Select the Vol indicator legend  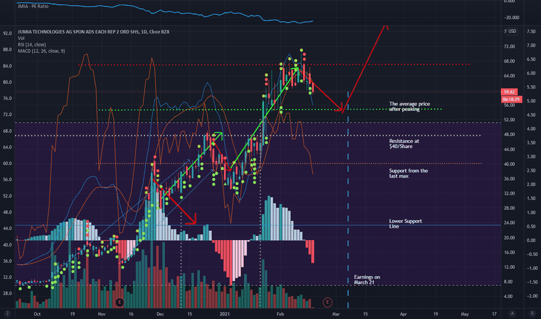(21, 38)
